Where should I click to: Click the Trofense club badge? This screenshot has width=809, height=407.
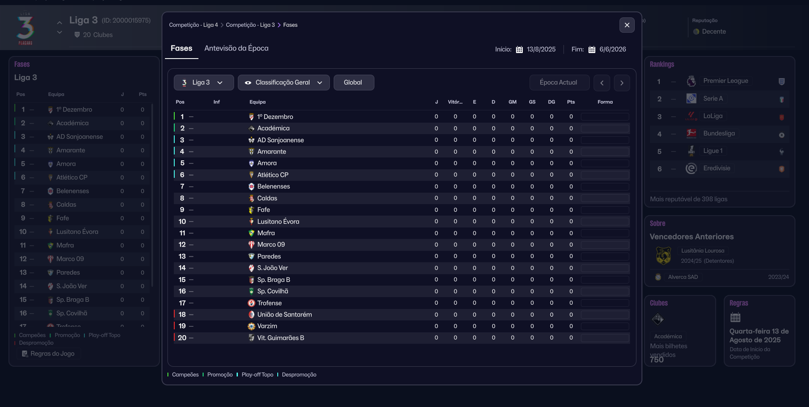tap(251, 303)
